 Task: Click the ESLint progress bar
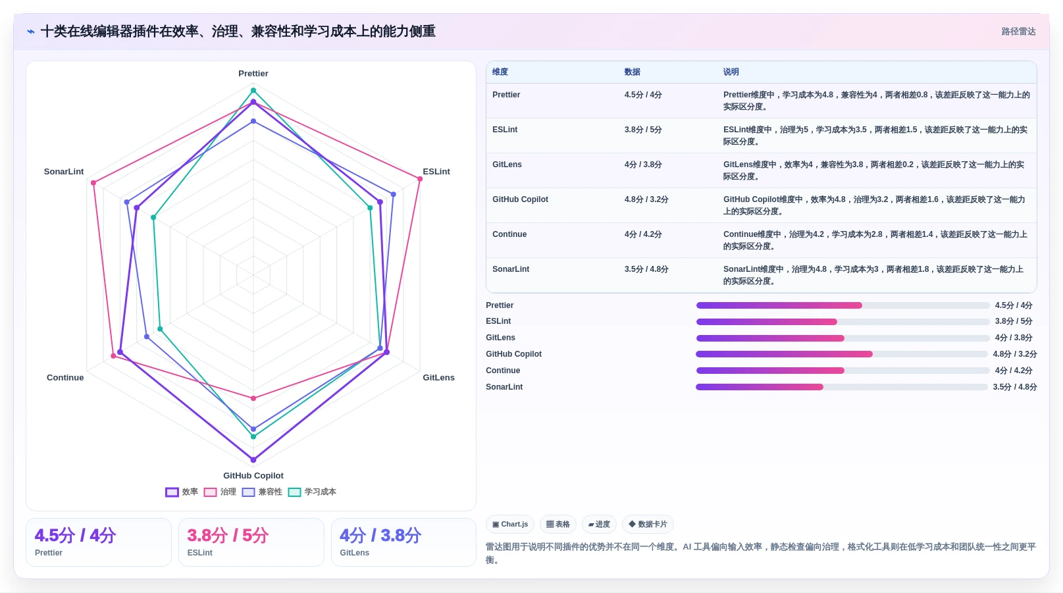click(843, 322)
